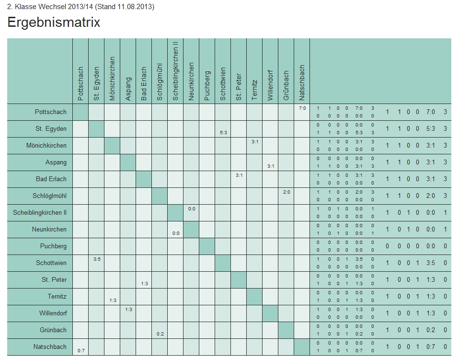Open the 0:2 result in Grünbach row
Image resolution: width=470 pixels, height=359 pixels.
(160, 334)
